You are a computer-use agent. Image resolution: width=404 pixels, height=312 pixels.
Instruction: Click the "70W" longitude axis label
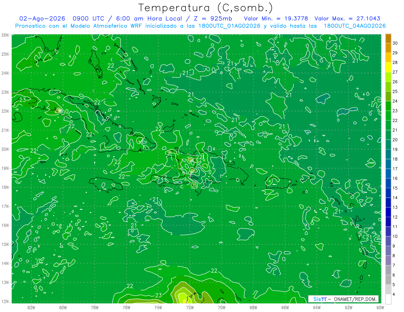(222, 307)
